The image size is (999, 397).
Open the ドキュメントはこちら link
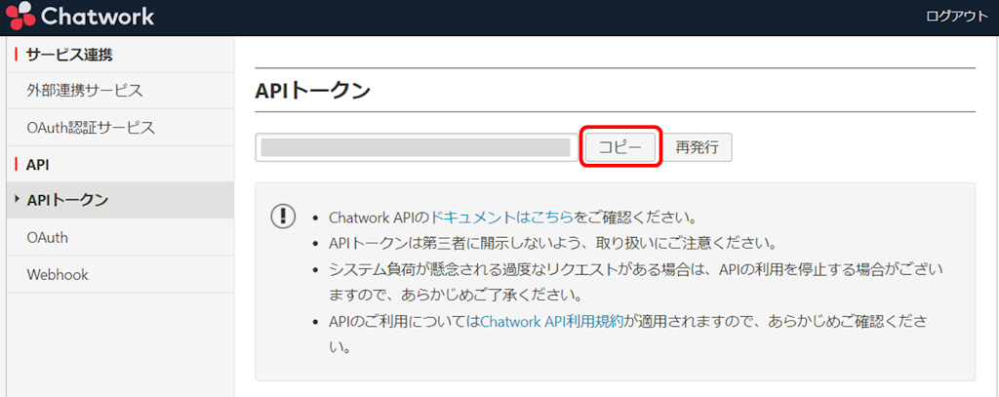[x=502, y=218]
